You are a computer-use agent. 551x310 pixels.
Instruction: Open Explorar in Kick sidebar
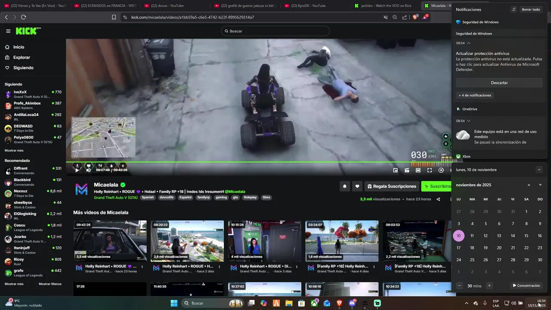point(22,57)
